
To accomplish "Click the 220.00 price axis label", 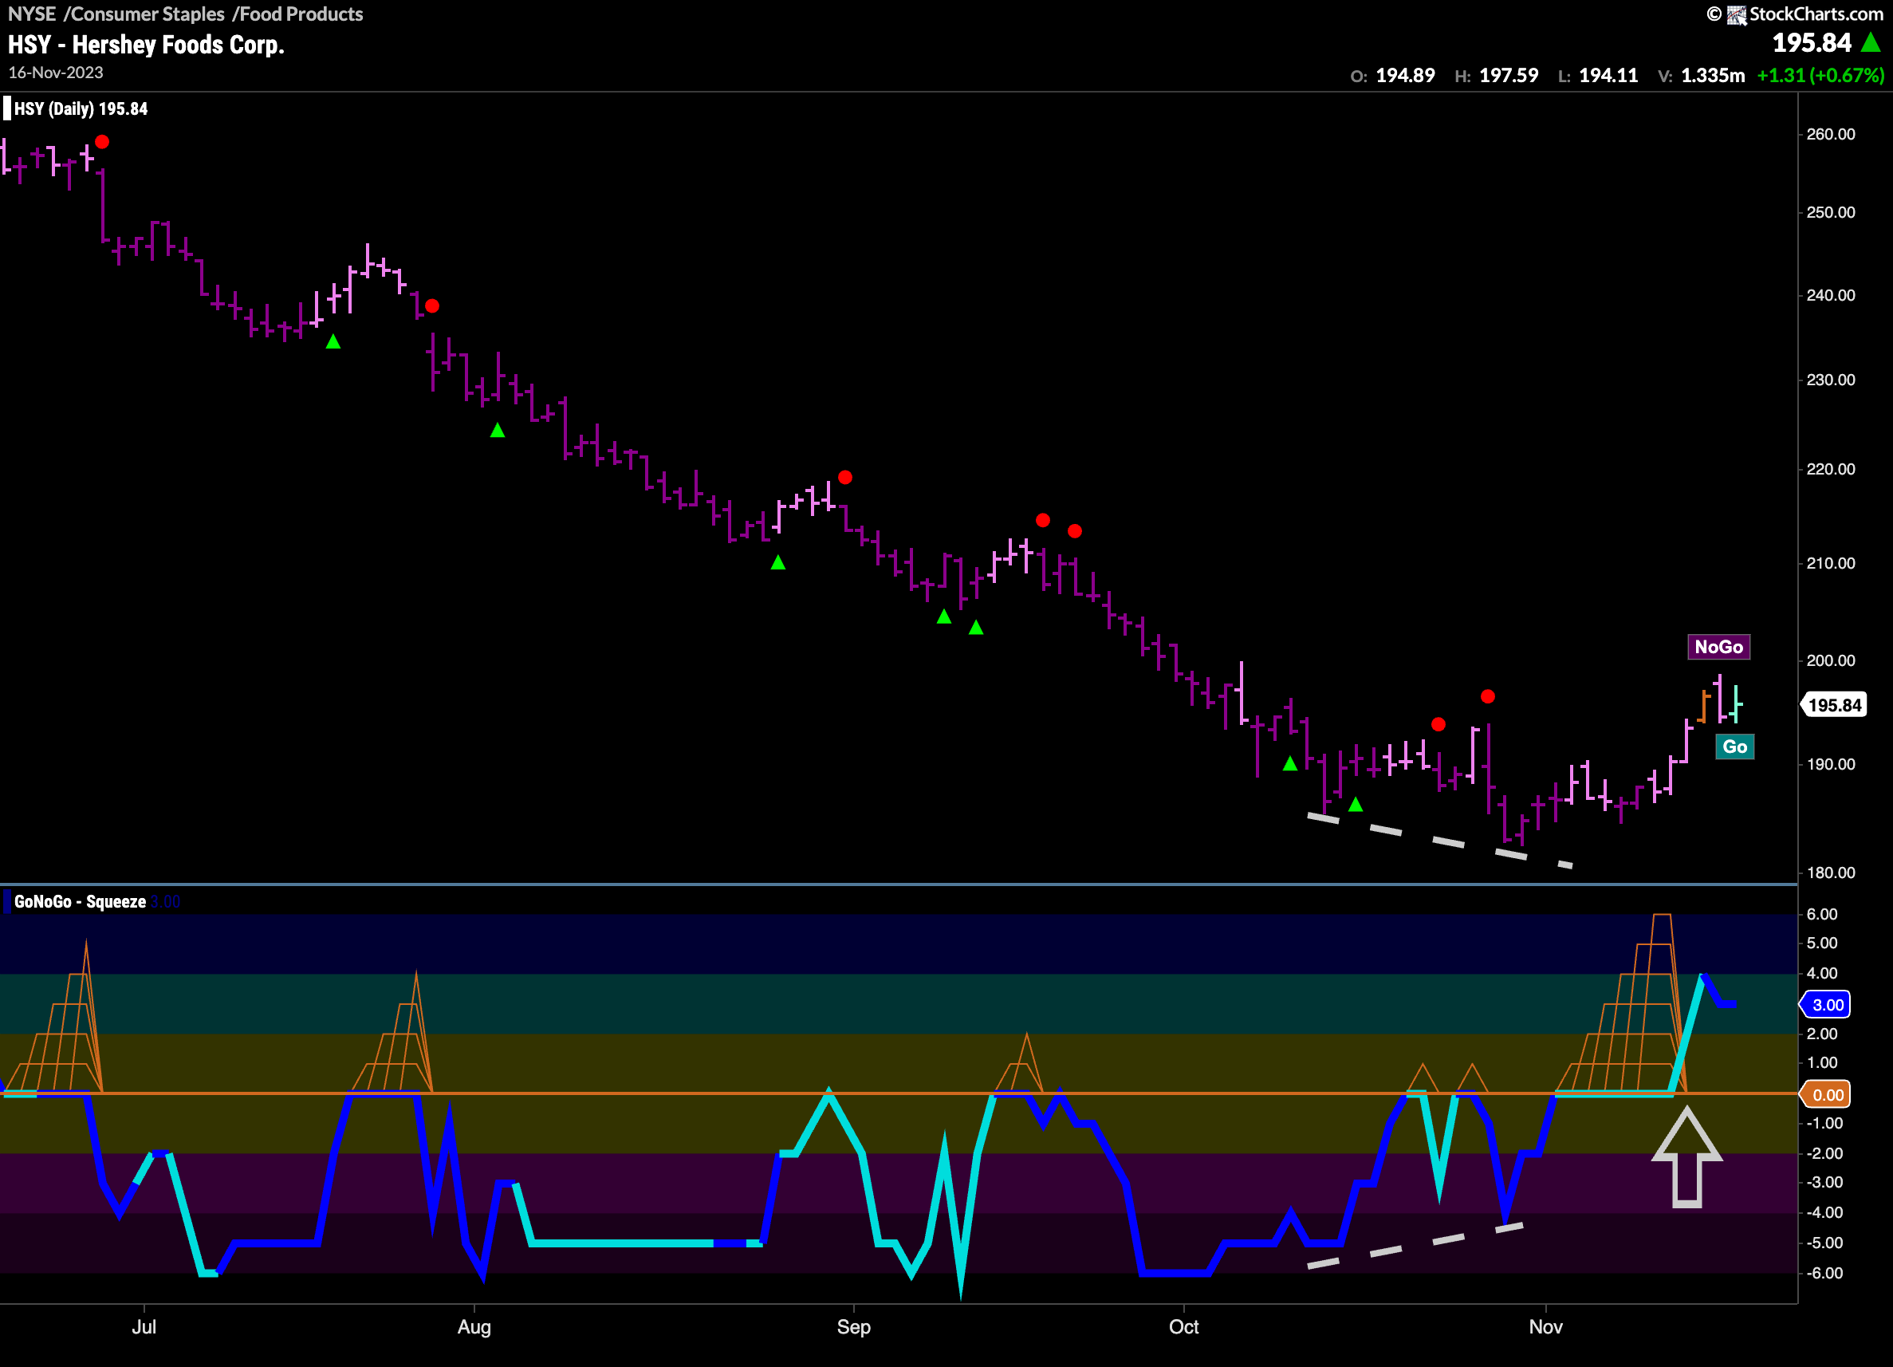I will tap(1829, 469).
